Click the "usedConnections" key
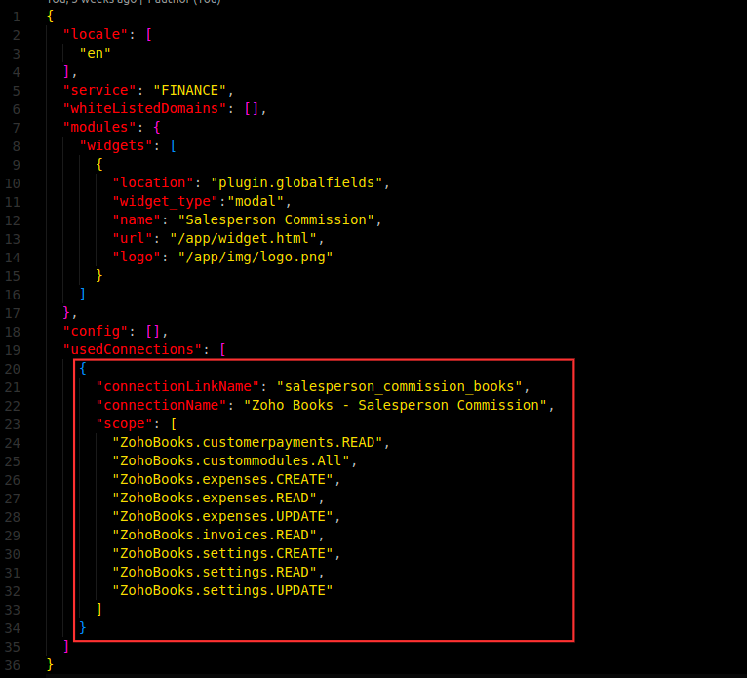The height and width of the screenshot is (678, 747). (133, 349)
